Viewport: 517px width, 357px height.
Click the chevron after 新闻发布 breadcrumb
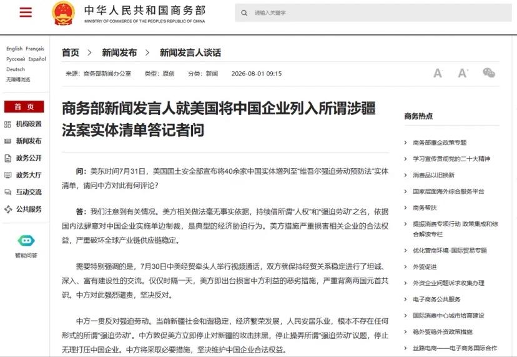147,53
